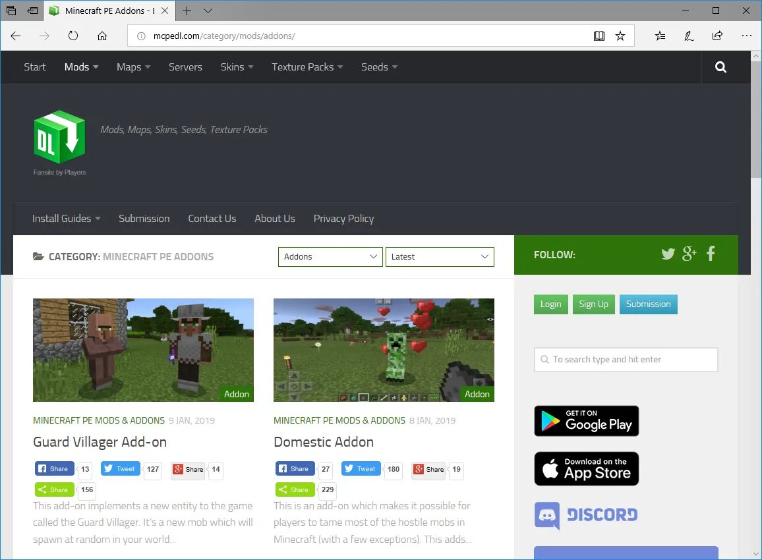Open Guard Villager thumbnail image
Viewport: 762px width, 560px height.
click(x=143, y=350)
